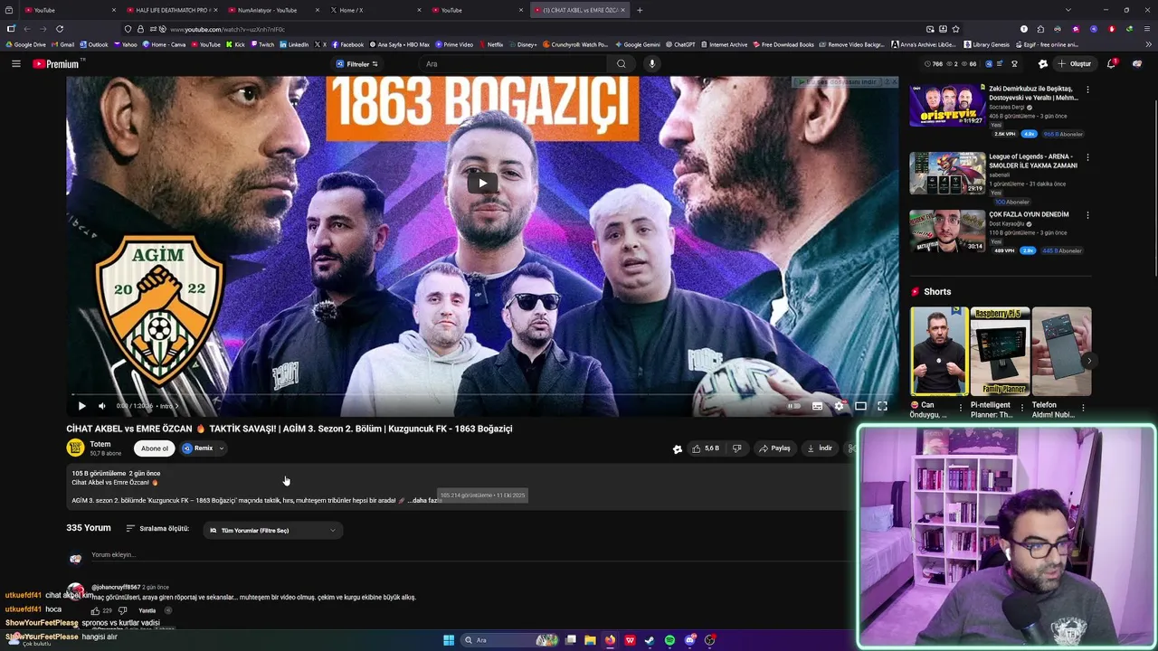
Task: Open ChatGPT bookmark
Action: (680, 44)
